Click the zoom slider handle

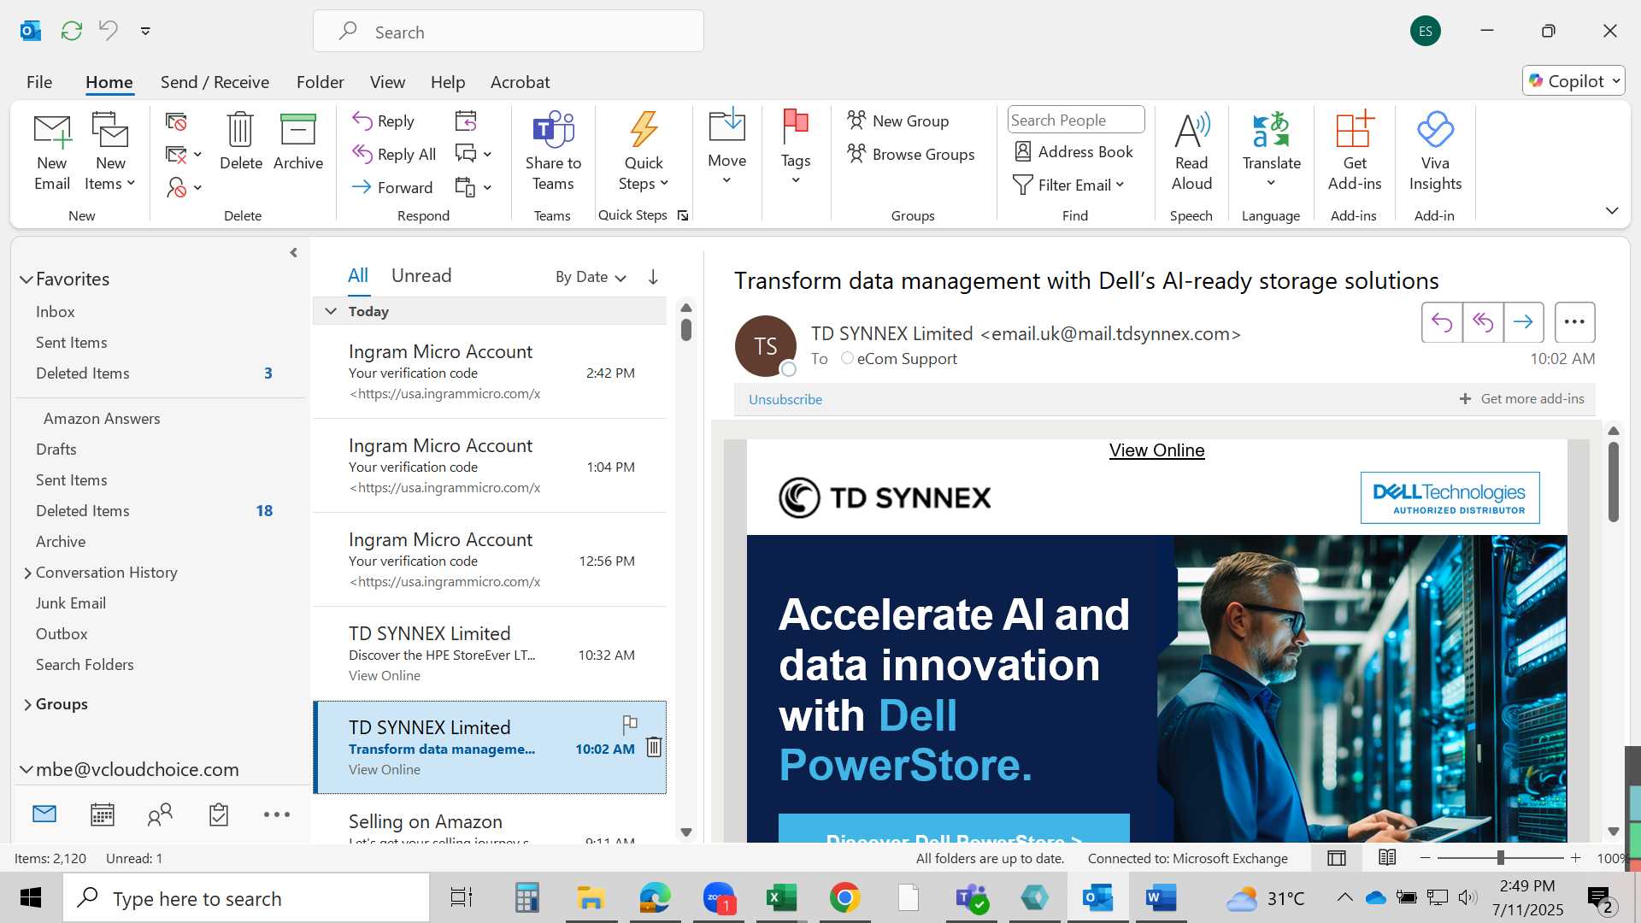(x=1500, y=857)
